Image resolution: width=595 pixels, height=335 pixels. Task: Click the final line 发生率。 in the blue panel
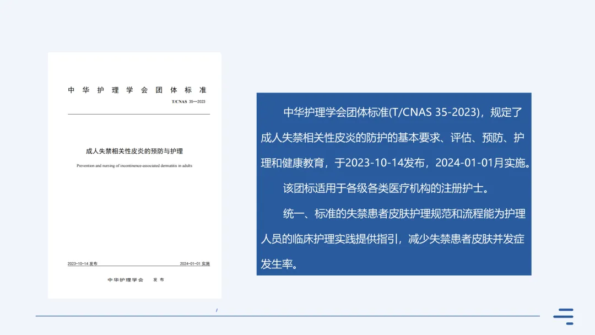point(279,264)
